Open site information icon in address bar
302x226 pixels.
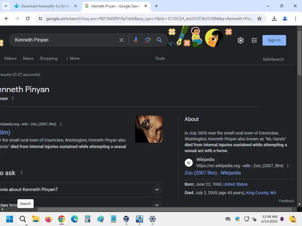[40, 19]
